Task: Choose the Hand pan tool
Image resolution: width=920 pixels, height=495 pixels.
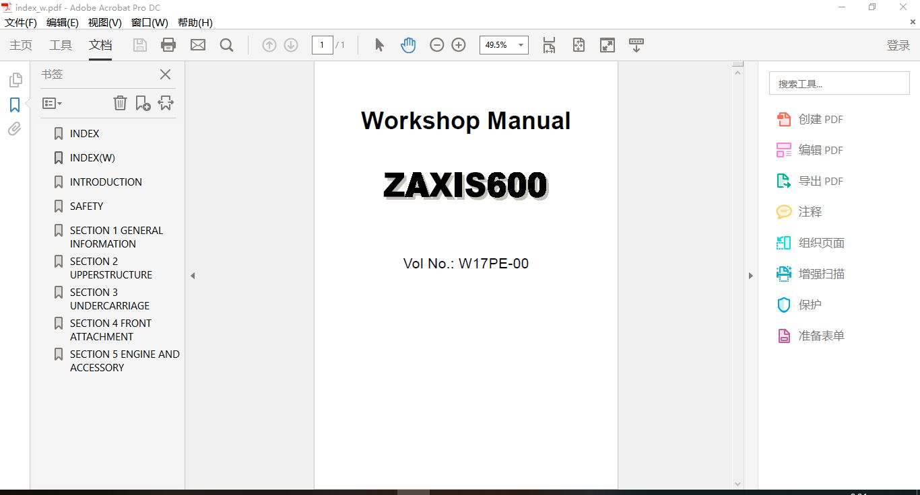Action: coord(408,45)
